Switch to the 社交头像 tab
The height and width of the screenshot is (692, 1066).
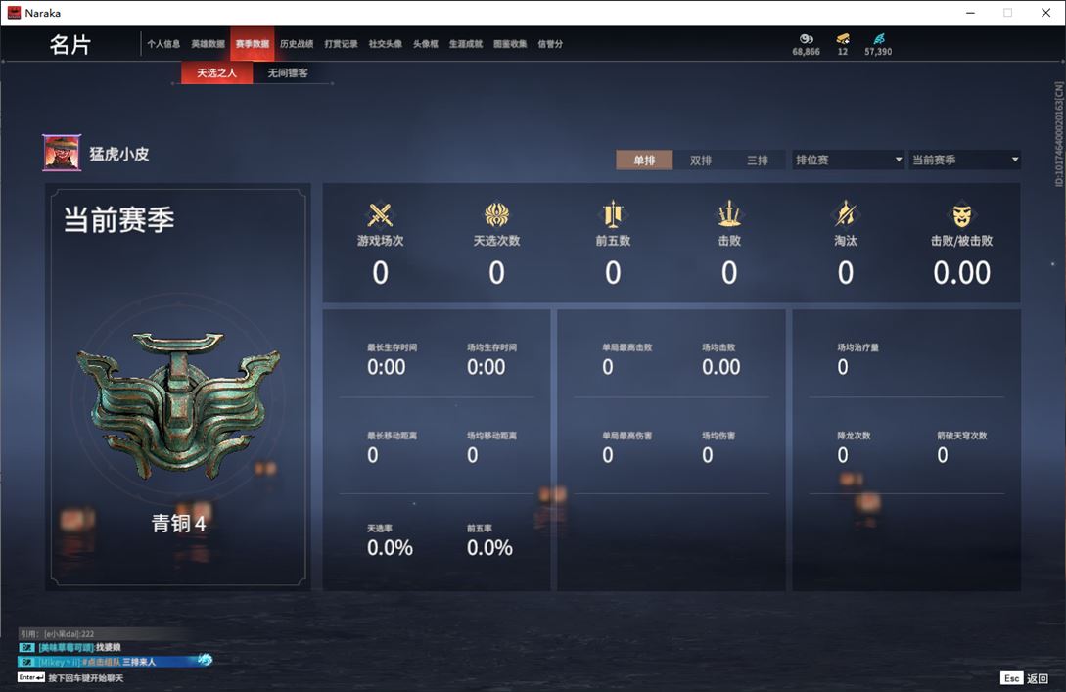pyautogui.click(x=385, y=44)
